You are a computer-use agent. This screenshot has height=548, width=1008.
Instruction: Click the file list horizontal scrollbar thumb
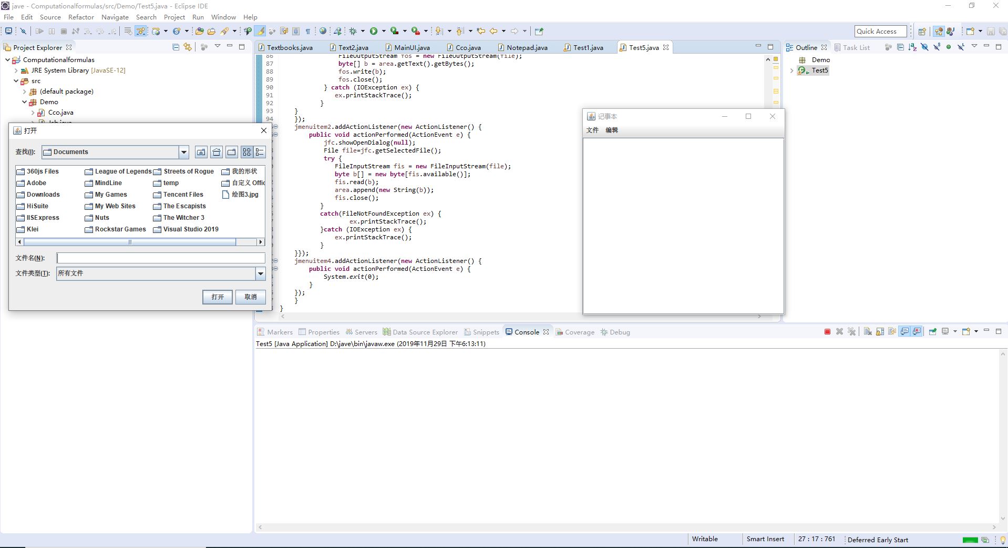[x=130, y=242]
